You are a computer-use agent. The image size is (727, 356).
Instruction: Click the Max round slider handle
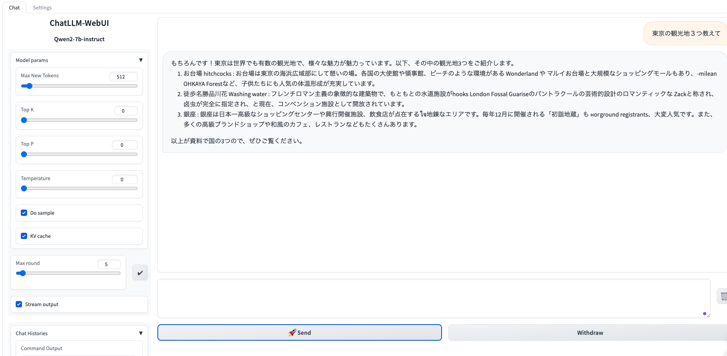[22, 273]
